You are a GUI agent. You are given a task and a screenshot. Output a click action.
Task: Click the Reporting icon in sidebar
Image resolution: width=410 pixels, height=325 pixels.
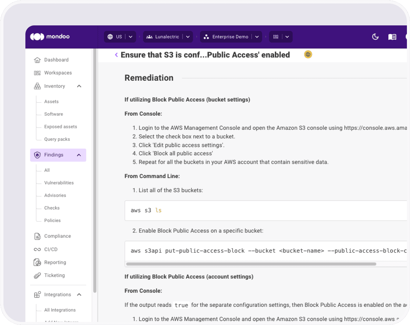click(37, 263)
